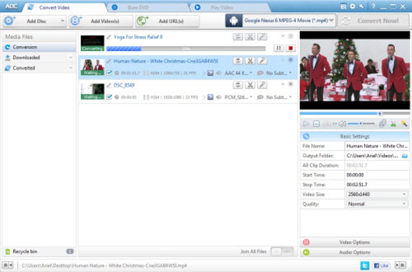Click the convert settings icon on Human Nature row

tap(238, 61)
